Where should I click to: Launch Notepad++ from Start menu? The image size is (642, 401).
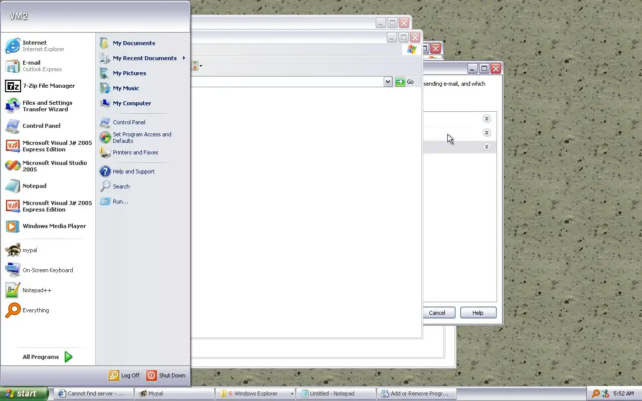click(x=48, y=290)
